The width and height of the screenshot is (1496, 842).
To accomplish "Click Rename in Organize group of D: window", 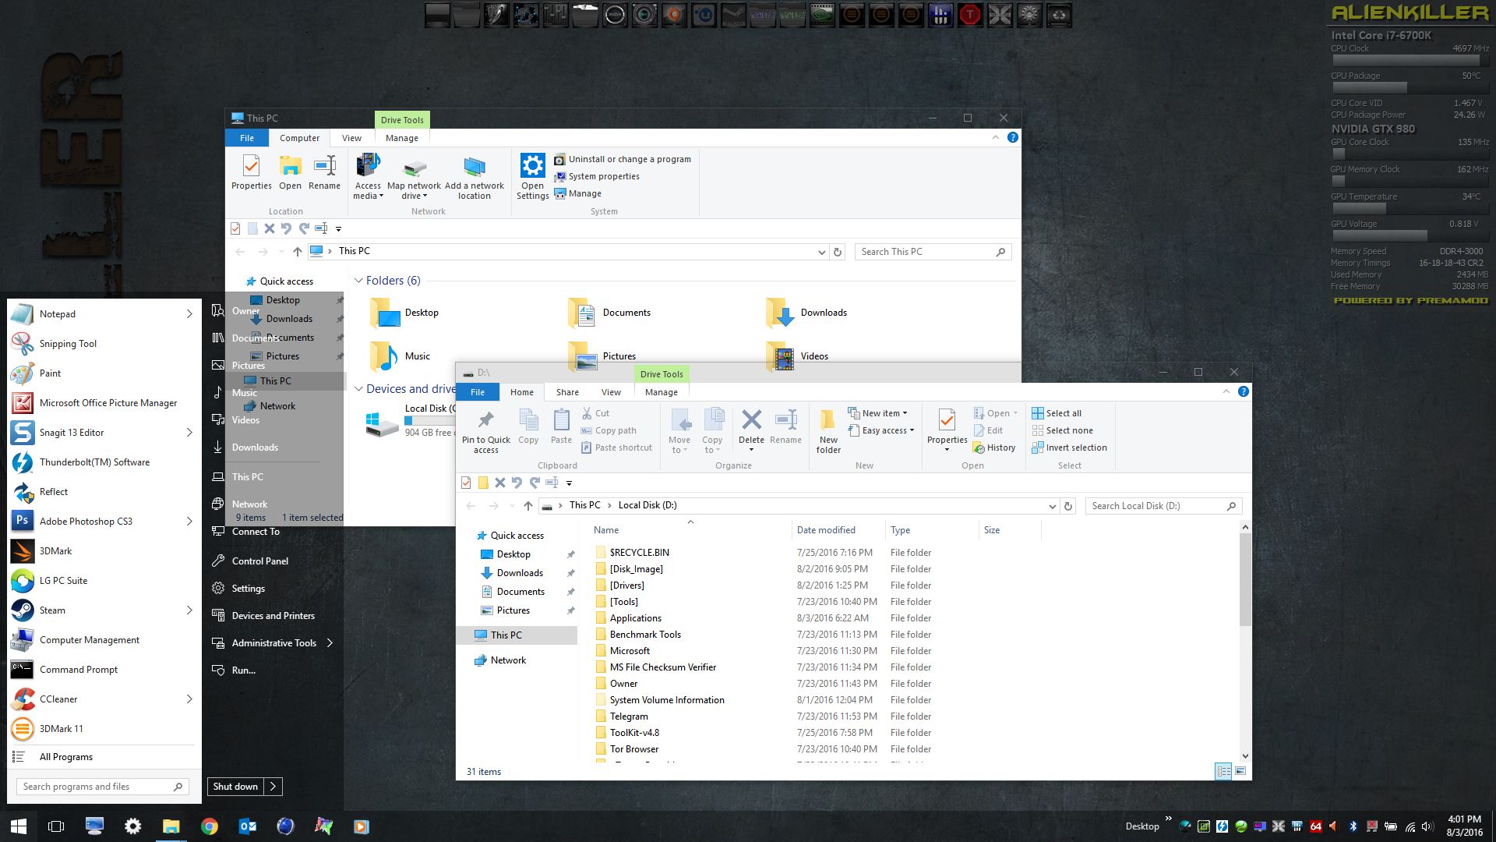I will click(x=785, y=427).
